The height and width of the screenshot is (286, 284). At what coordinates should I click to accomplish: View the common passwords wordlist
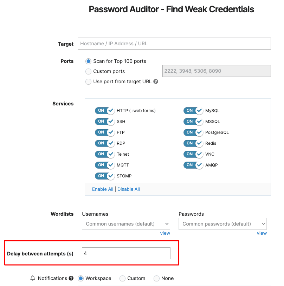(262, 233)
